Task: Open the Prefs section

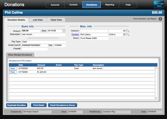Action: (128, 5)
